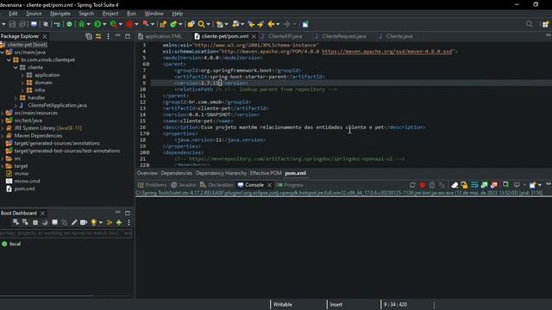Click the Clear Console eraser icon

pos(455,185)
